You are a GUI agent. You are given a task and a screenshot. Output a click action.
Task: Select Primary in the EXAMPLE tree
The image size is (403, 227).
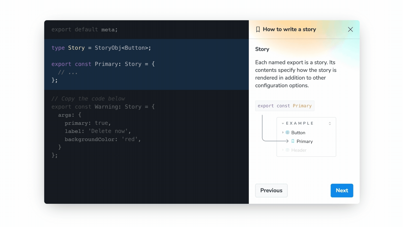pyautogui.click(x=305, y=141)
